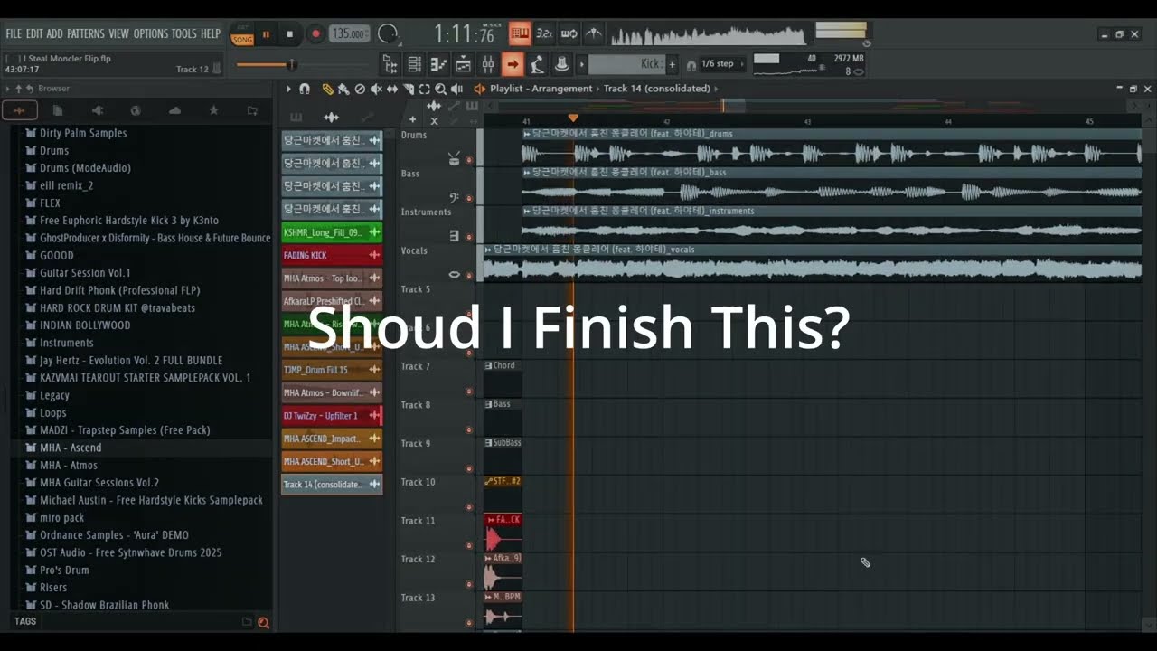The image size is (1157, 651).
Task: Select the Slice tool in playlist
Action: tap(408, 89)
